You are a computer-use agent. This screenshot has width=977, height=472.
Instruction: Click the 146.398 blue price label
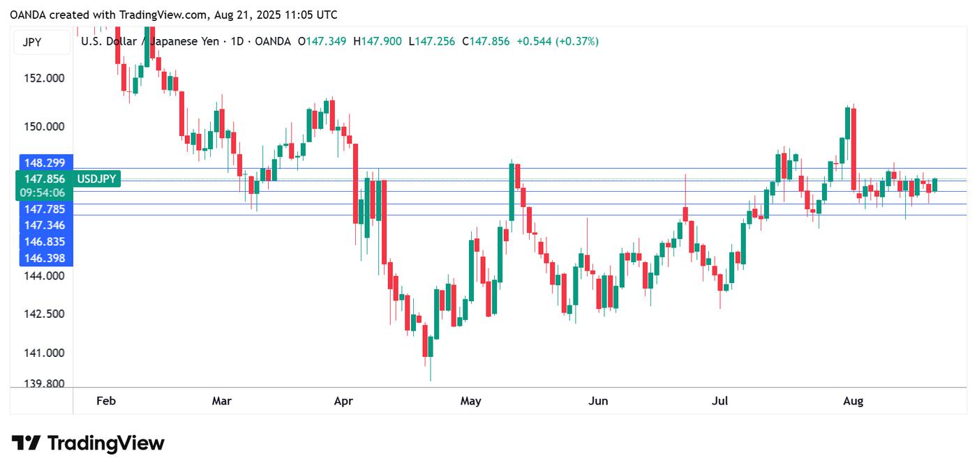pyautogui.click(x=44, y=258)
